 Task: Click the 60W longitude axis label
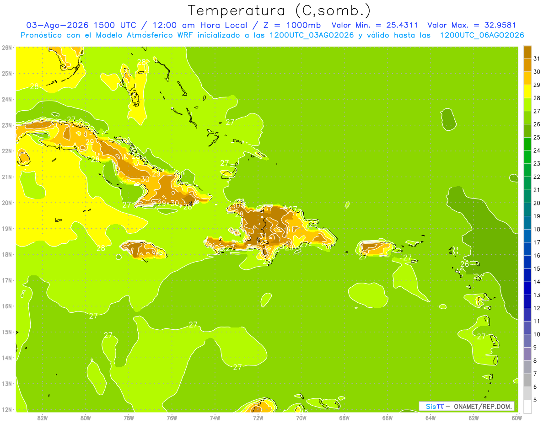[517, 418]
